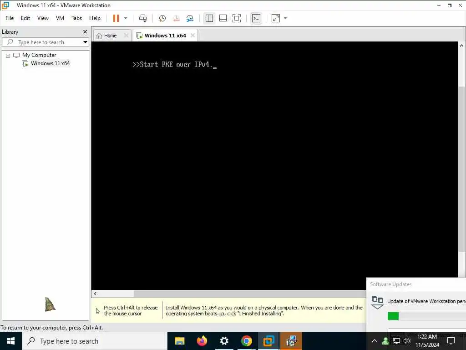This screenshot has width=466, height=350.
Task: Take a snapshot of the virtual machine
Action: (x=162, y=18)
